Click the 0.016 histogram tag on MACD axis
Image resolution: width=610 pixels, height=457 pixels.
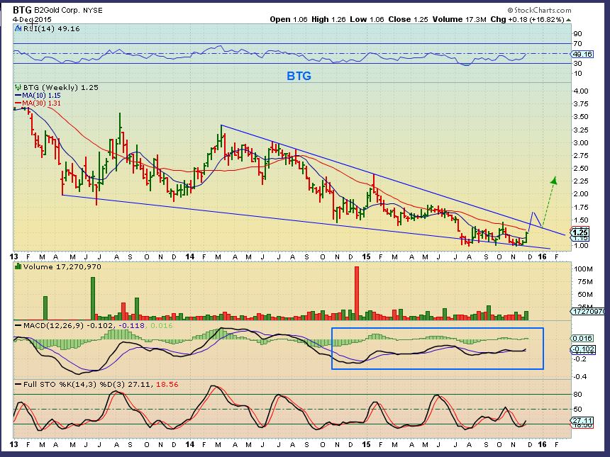pos(582,339)
